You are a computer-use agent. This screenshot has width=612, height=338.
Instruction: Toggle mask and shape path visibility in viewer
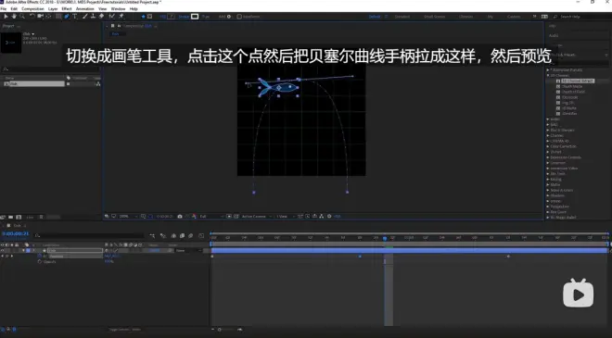(x=150, y=217)
